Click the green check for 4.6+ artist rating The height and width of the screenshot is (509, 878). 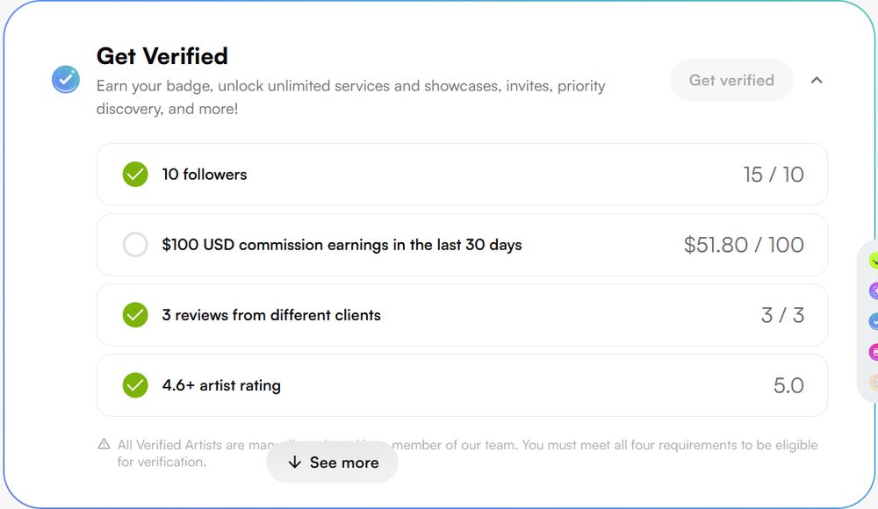pos(135,385)
